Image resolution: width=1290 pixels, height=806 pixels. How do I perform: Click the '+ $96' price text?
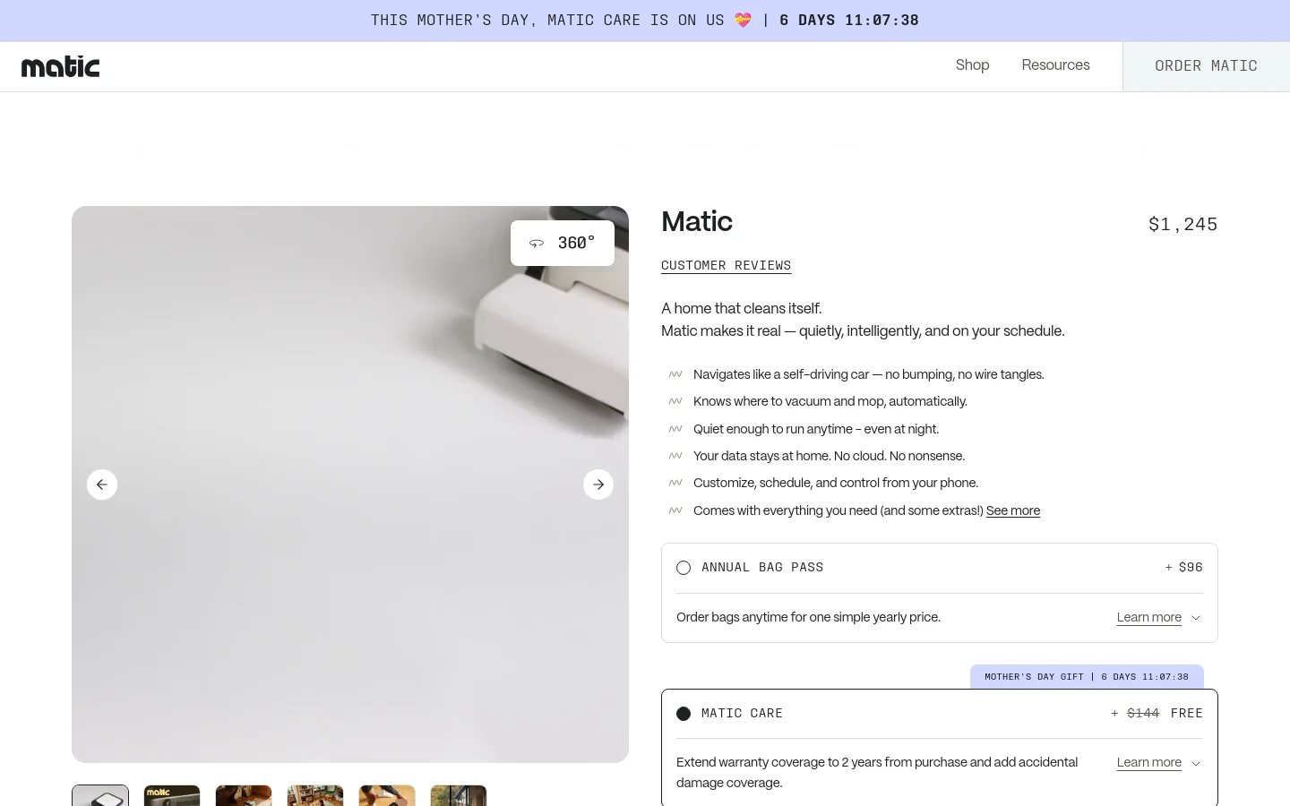click(x=1183, y=568)
